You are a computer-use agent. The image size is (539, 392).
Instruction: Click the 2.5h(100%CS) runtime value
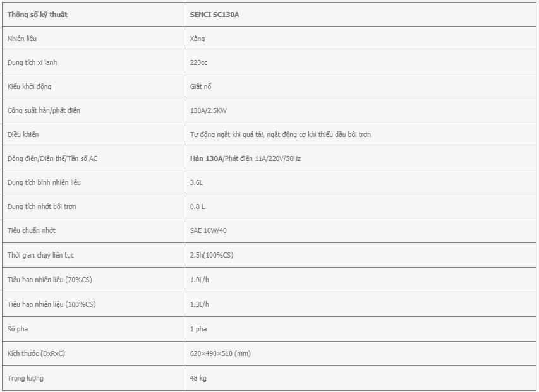tap(212, 255)
